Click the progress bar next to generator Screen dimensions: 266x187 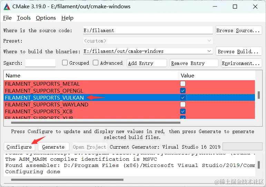point(243,147)
